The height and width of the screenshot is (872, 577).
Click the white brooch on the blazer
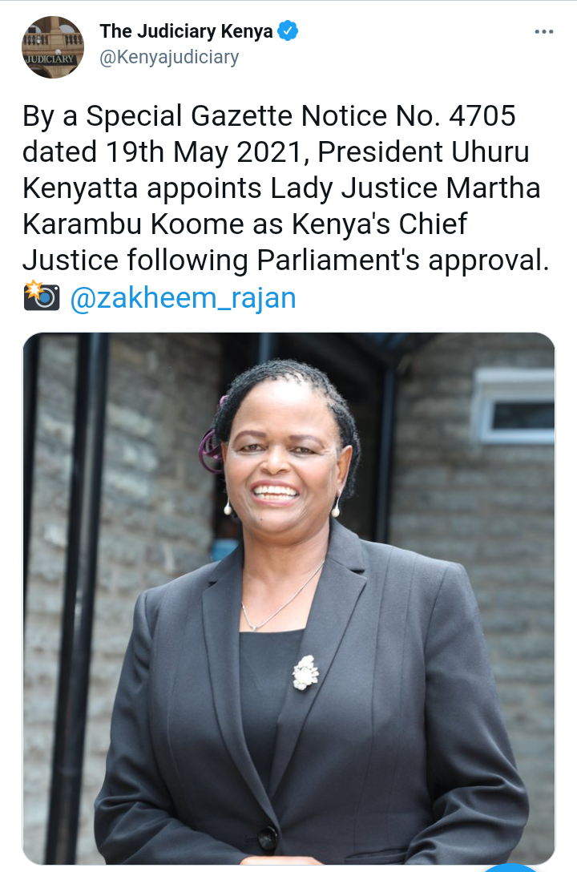point(306,672)
